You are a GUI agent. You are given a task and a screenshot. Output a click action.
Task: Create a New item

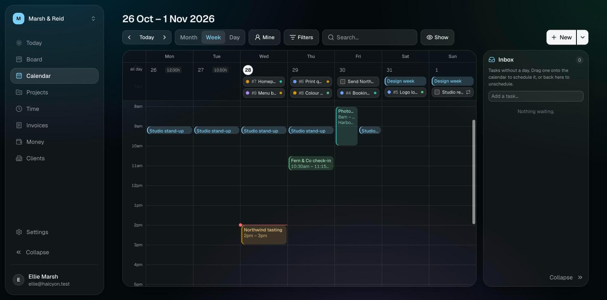(x=561, y=37)
